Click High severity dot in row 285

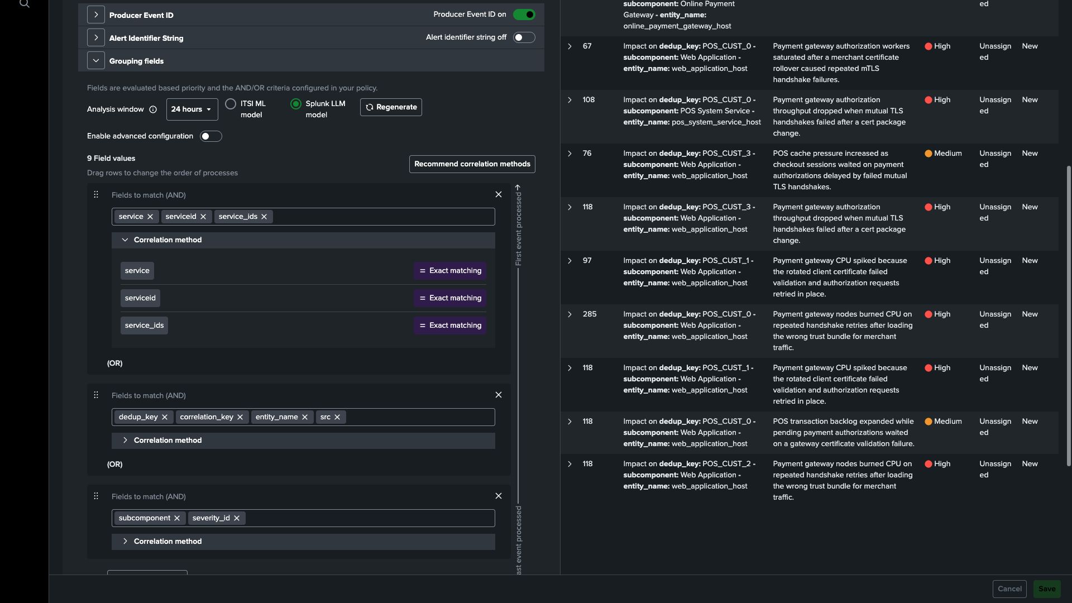(x=929, y=314)
